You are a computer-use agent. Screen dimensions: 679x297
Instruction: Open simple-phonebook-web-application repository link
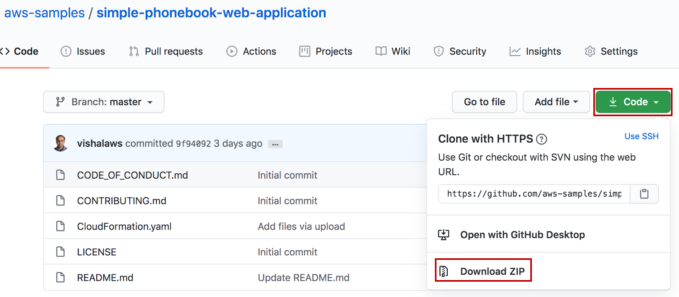click(x=211, y=13)
